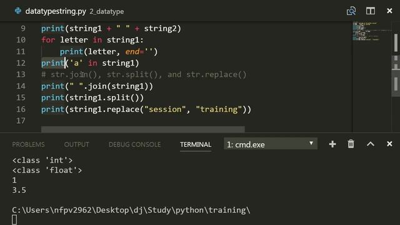Image resolution: width=400 pixels, height=225 pixels.
Task: Click the 2_datatype folder label
Action: pyautogui.click(x=107, y=11)
